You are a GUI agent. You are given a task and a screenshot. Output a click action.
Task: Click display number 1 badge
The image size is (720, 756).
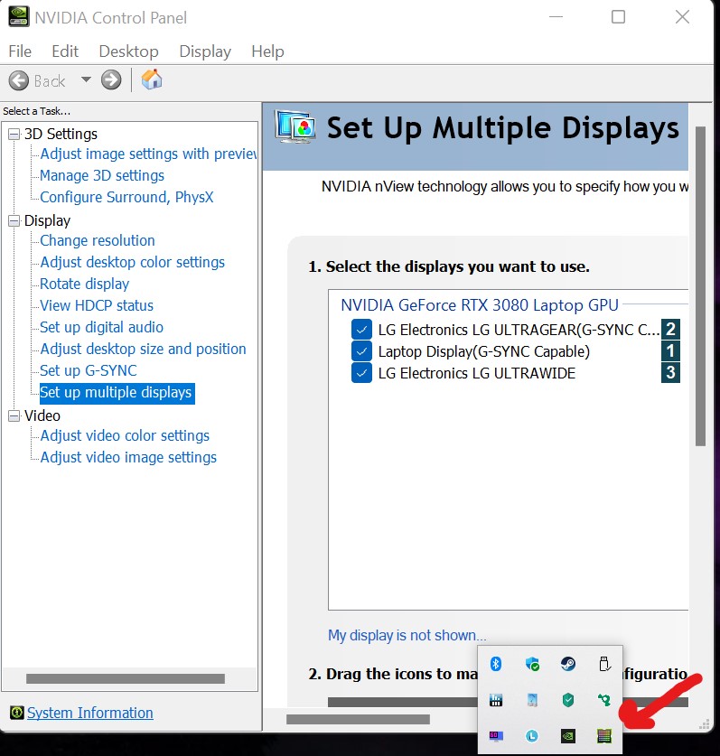click(x=670, y=350)
